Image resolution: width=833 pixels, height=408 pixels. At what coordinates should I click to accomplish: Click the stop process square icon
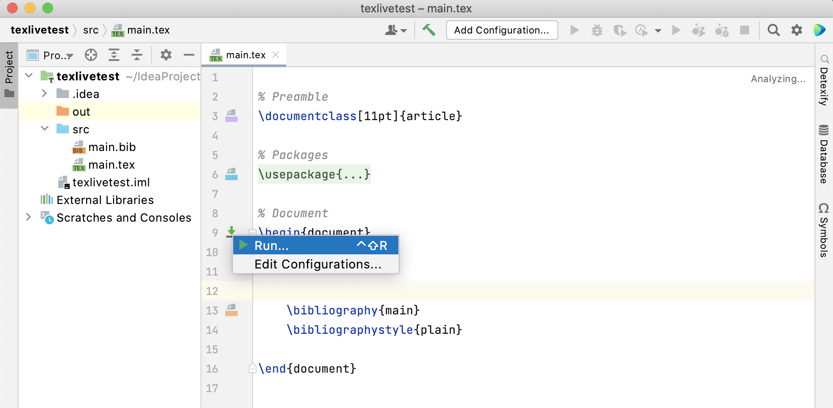click(x=746, y=30)
